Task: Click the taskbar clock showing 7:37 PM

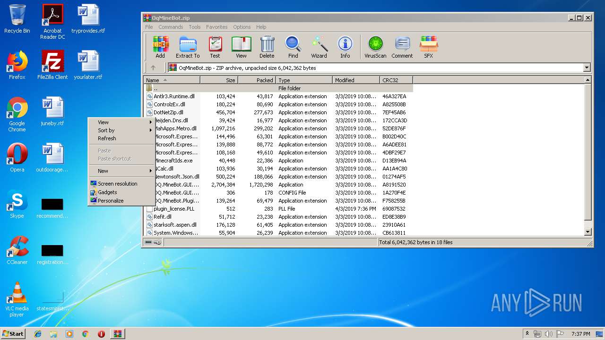Action: [x=581, y=334]
